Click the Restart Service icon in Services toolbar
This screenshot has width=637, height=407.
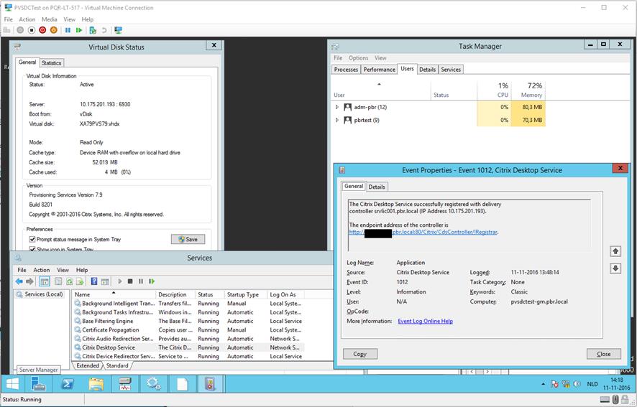click(152, 281)
